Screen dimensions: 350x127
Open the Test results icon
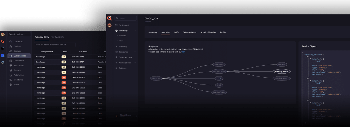point(11,65)
